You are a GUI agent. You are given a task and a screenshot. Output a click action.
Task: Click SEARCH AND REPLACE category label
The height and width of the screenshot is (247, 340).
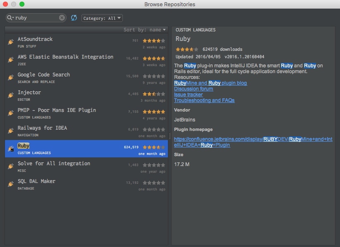[x=36, y=82]
